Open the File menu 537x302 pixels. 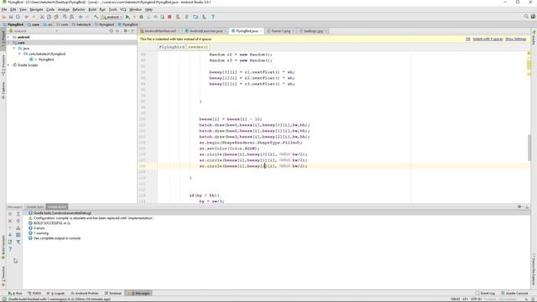(4, 9)
